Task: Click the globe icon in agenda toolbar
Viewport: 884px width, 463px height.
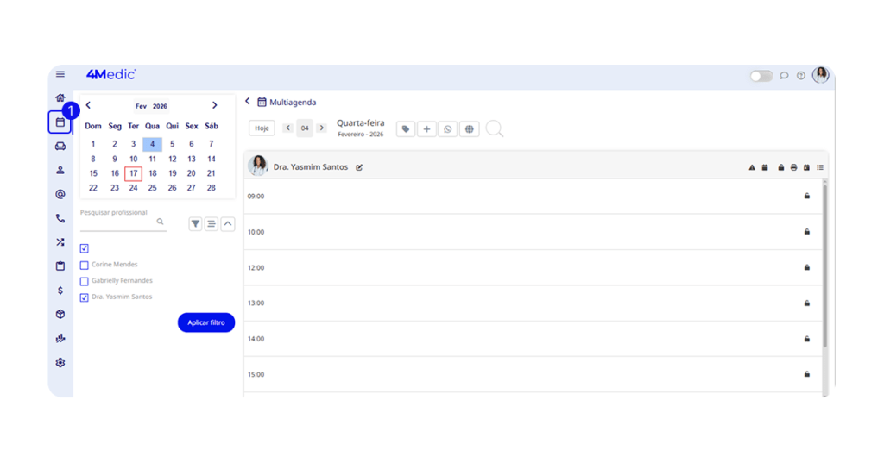Action: (469, 128)
